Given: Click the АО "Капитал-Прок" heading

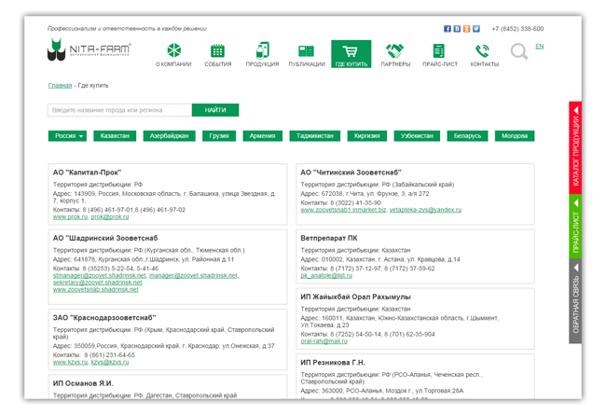Looking at the screenshot, I should coord(87,173).
